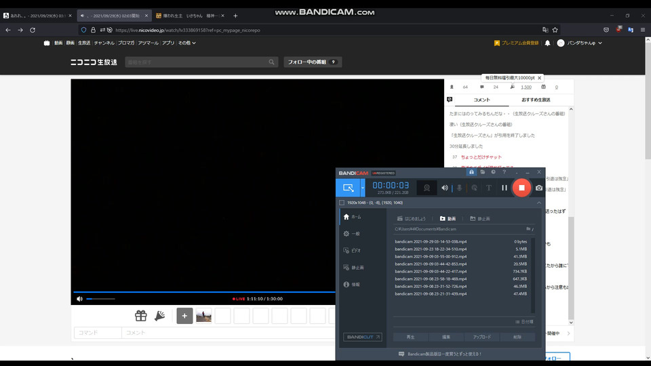Open the BANDICUT link button
This screenshot has height=366, width=651.
click(x=362, y=337)
